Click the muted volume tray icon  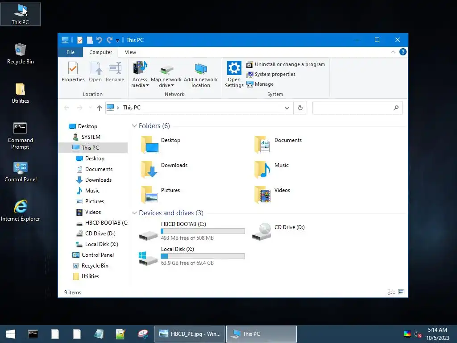[418, 334]
